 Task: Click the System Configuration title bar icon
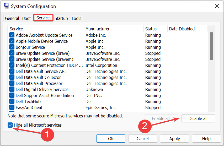pyautogui.click(x=7, y=6)
